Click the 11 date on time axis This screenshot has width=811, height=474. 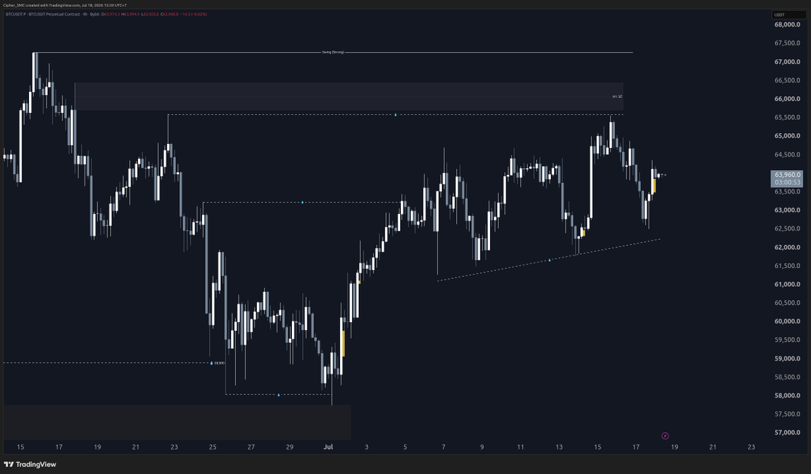[520, 447]
